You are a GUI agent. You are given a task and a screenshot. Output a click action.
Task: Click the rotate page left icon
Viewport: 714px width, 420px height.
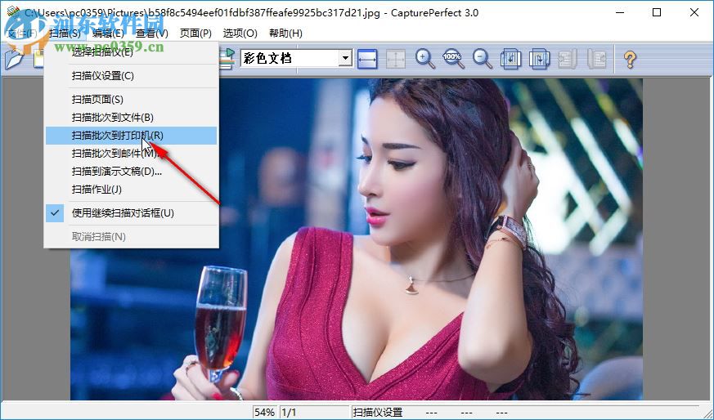pos(510,59)
